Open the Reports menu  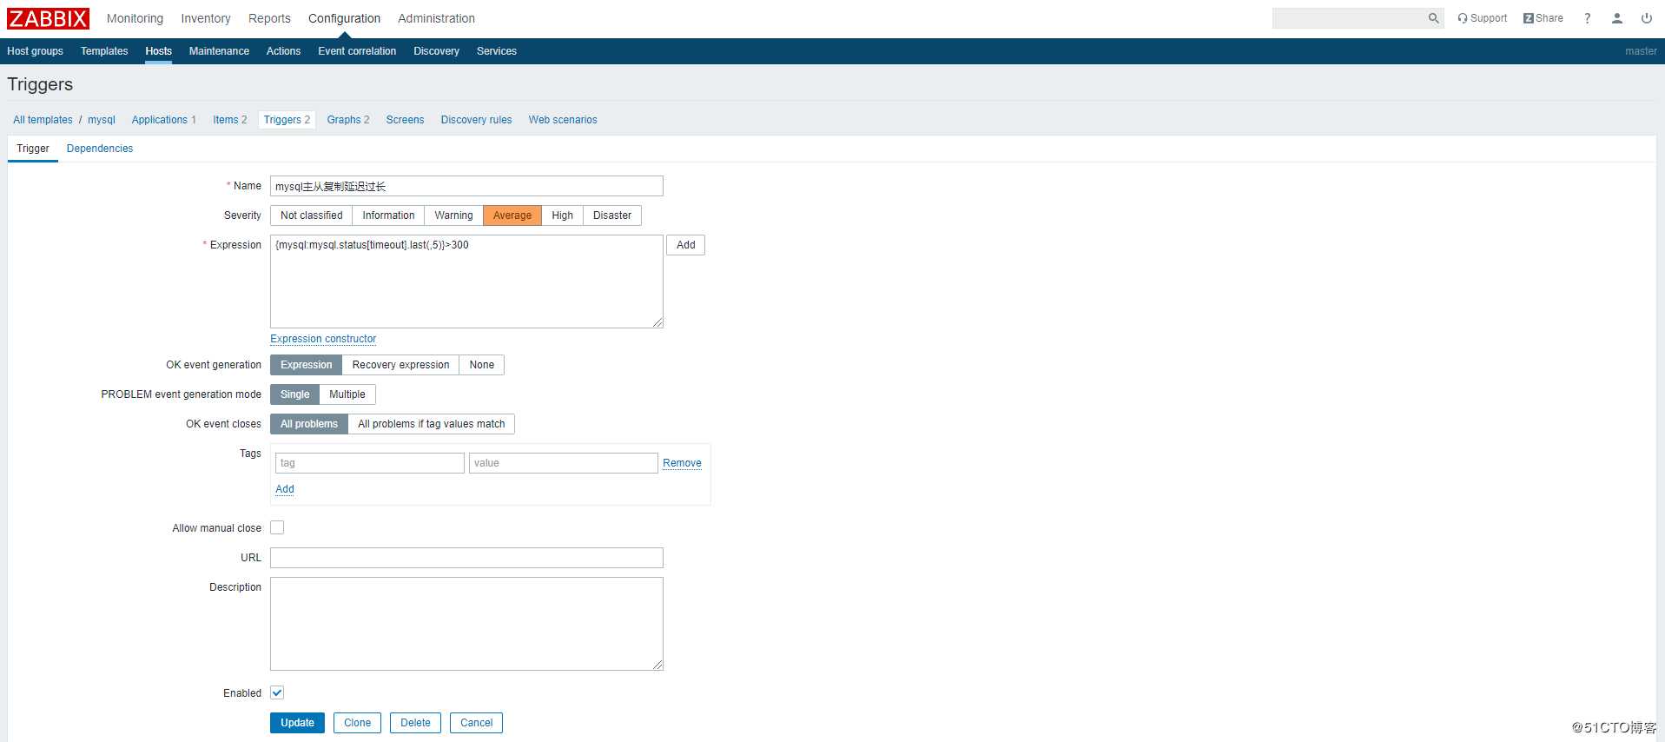(269, 18)
